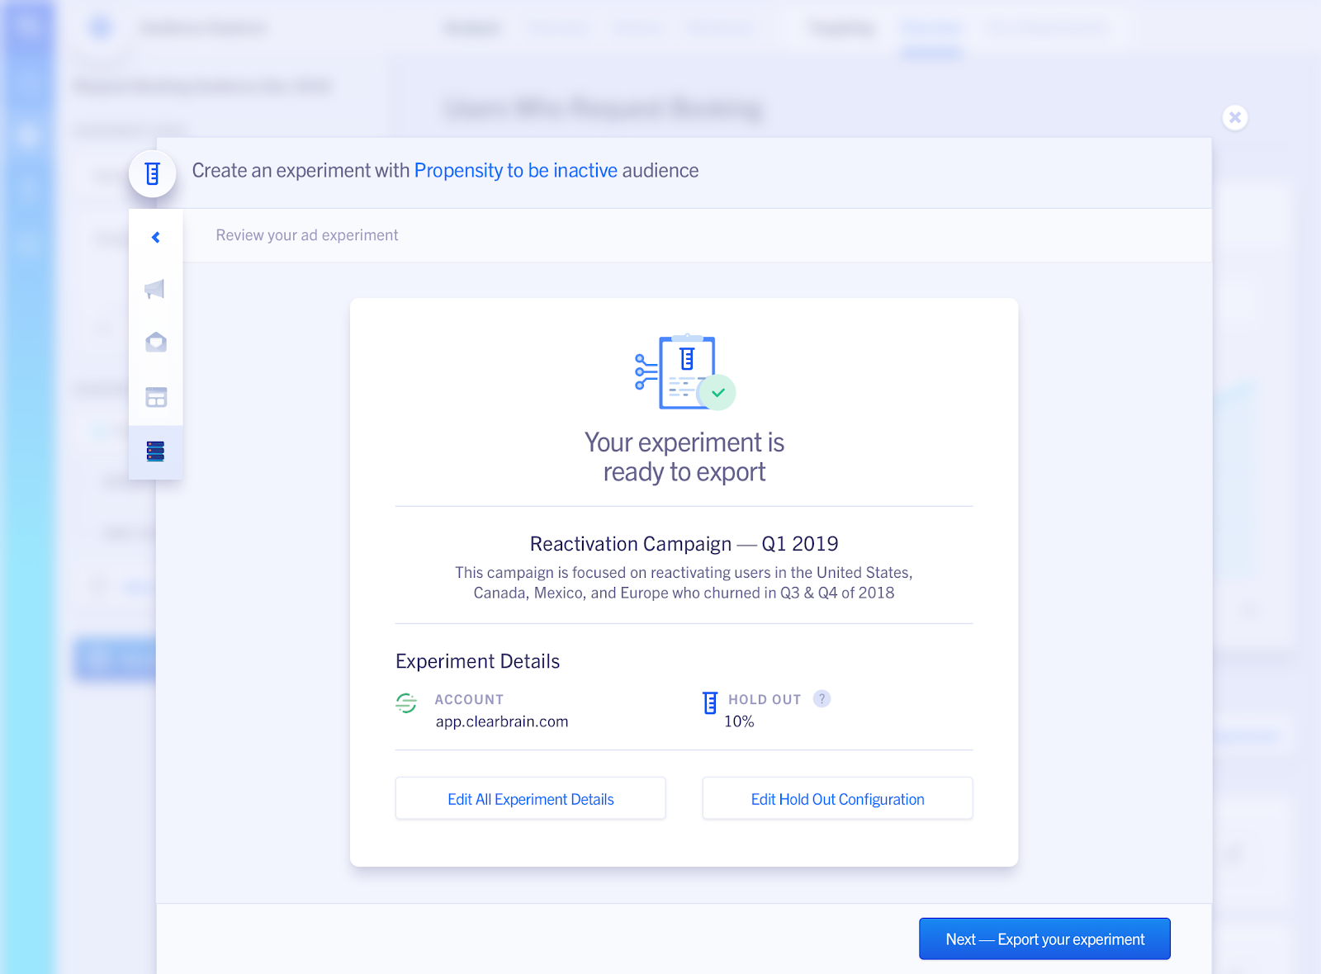Click the Experiment Details heading
The image size is (1321, 974).
478,661
